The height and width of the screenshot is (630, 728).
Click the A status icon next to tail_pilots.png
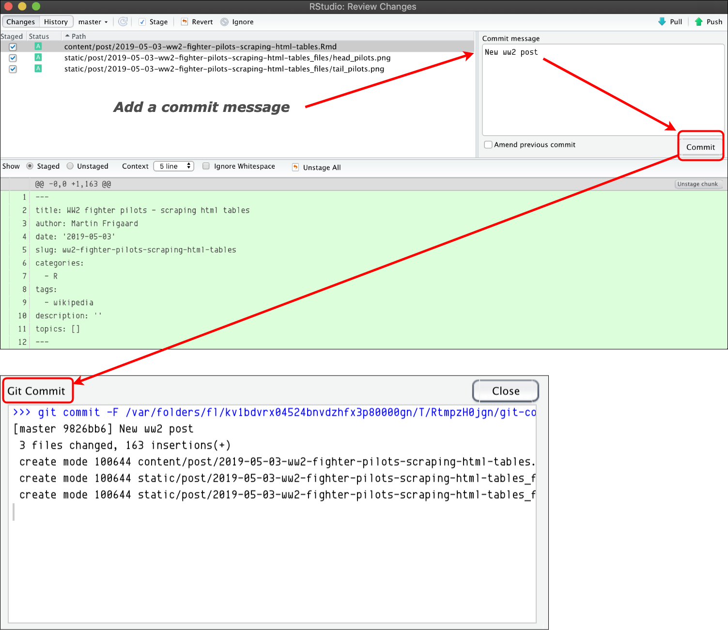38,69
